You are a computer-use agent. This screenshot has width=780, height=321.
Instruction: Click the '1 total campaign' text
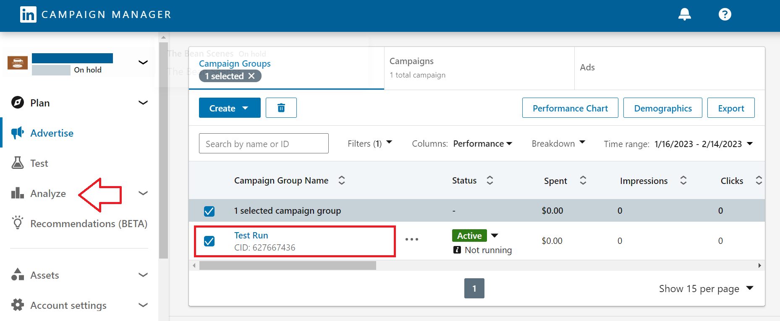click(x=417, y=75)
